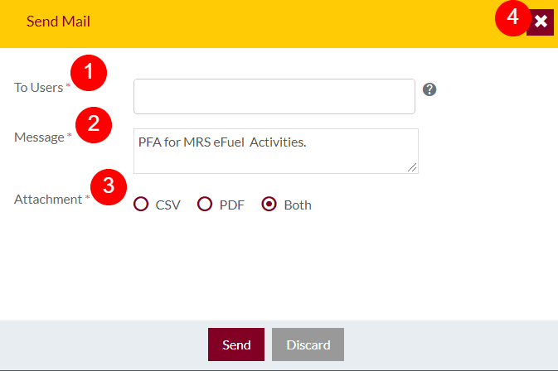Click the red number 4 badge
558x371 pixels.
click(512, 17)
